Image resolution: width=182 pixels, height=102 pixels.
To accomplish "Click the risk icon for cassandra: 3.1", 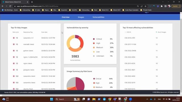I will coord(14,38).
